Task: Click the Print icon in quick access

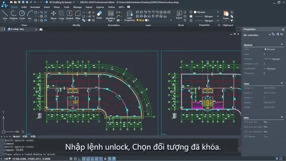Action: pyautogui.click(x=27, y=2)
